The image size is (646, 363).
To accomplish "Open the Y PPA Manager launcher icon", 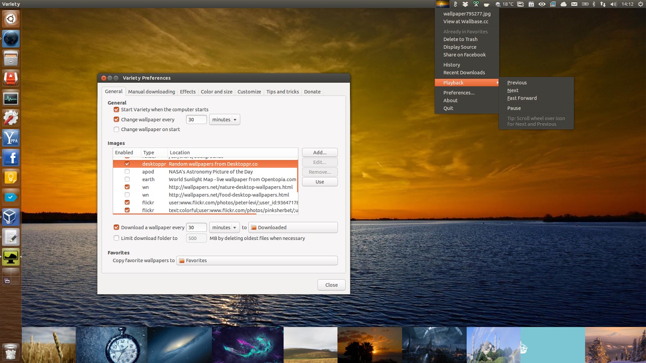I will pyautogui.click(x=10, y=138).
